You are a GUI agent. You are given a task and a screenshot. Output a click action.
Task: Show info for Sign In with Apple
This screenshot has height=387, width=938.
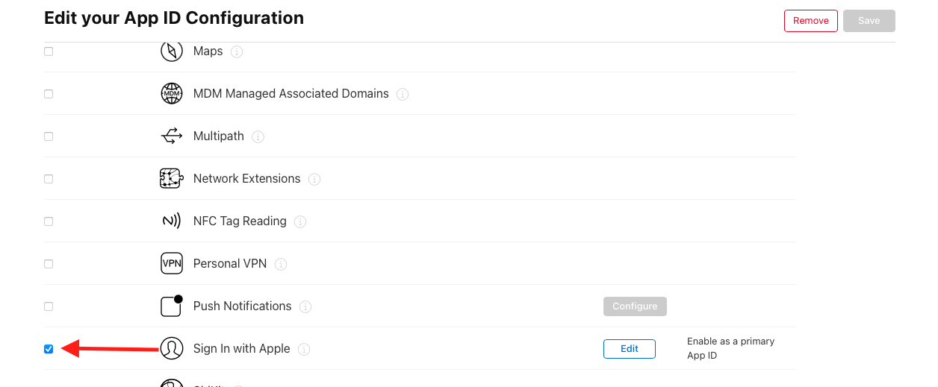304,349
